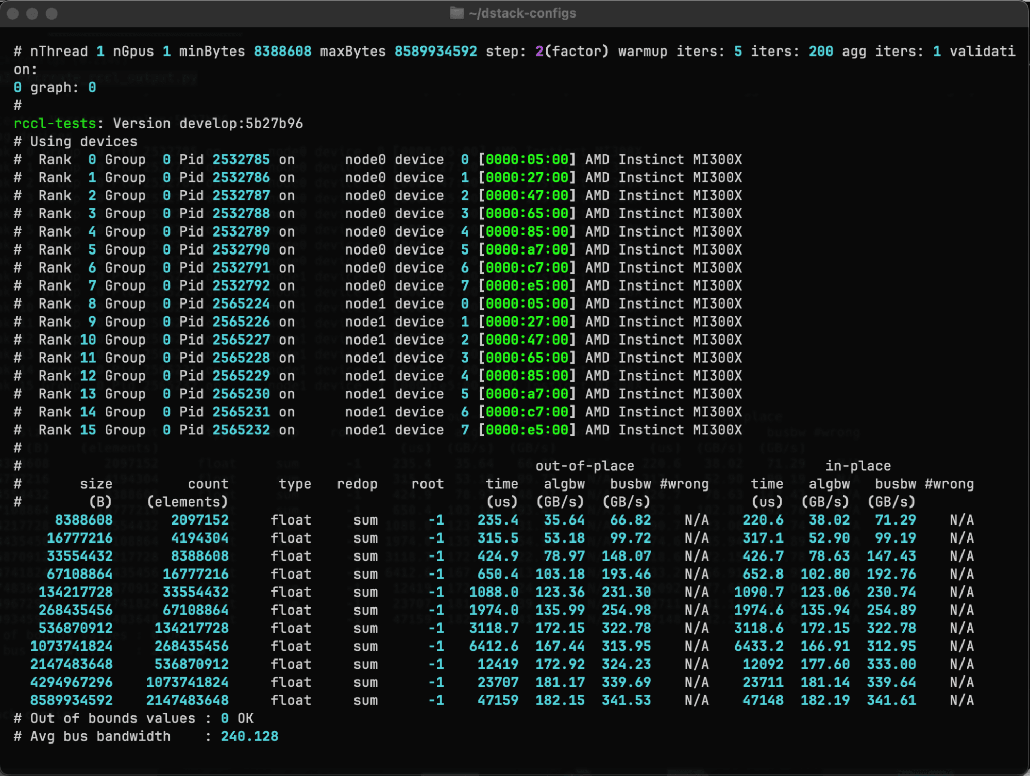Click node0 on the Rank 6 row
This screenshot has width=1030, height=777.
point(365,268)
